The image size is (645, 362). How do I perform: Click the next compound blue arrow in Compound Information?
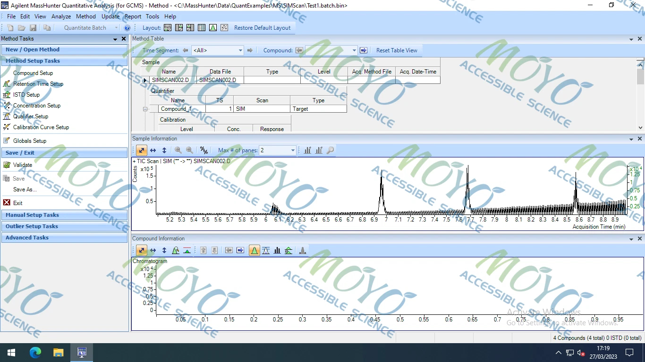pos(240,250)
